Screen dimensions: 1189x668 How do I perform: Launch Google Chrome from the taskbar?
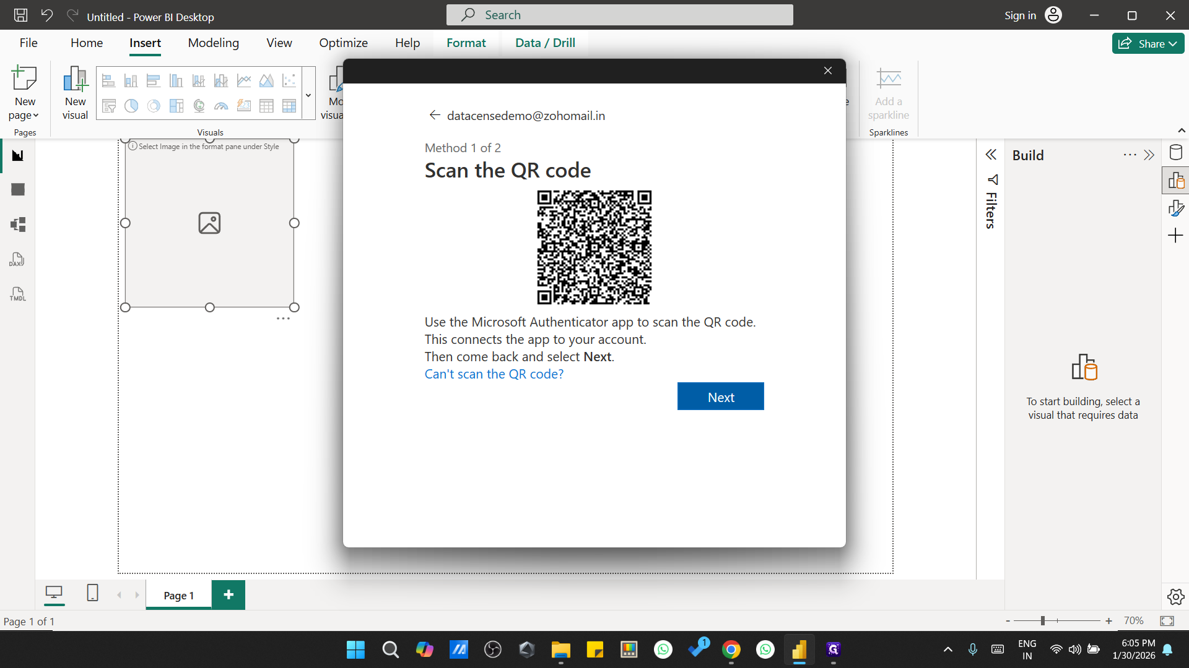pyautogui.click(x=731, y=649)
